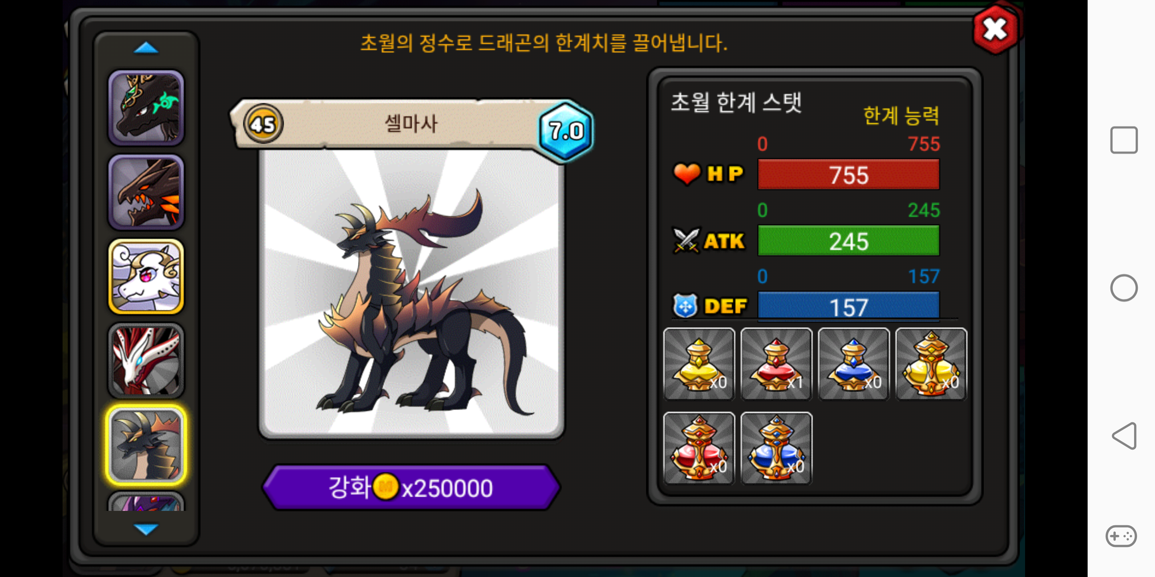Tap the Android back triangle button
Image resolution: width=1155 pixels, height=577 pixels.
[x=1124, y=436]
